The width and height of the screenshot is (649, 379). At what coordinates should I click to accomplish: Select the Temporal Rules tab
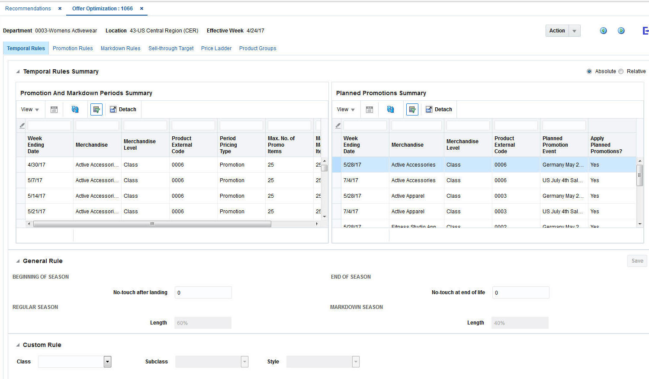26,48
